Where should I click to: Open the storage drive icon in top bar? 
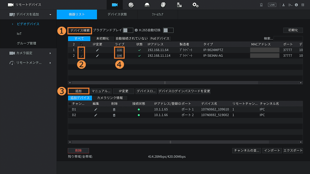[147, 5]
